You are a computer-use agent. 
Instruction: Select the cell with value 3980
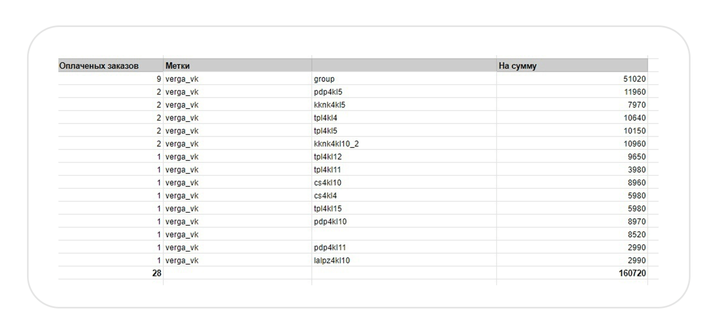pyautogui.click(x=636, y=170)
